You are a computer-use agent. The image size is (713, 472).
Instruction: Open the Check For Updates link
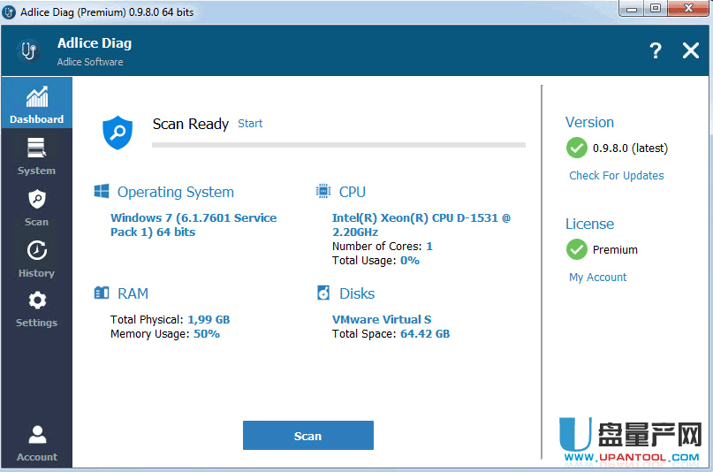pos(616,176)
